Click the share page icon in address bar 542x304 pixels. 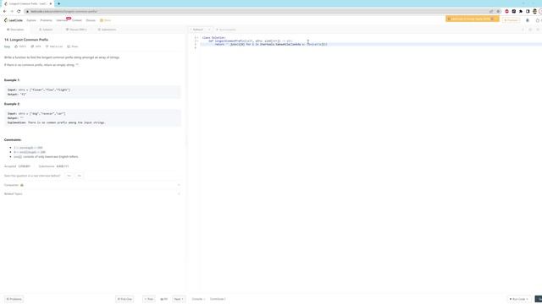point(491,11)
